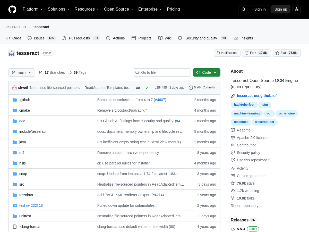Click stweil's avatar image

click(14, 88)
